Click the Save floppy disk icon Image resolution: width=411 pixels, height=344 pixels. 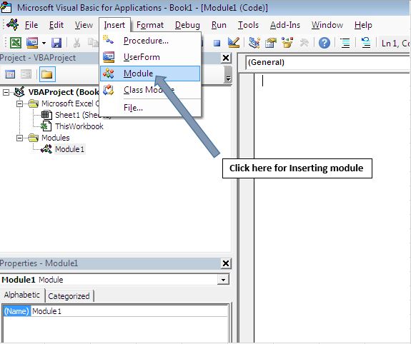tap(56, 43)
